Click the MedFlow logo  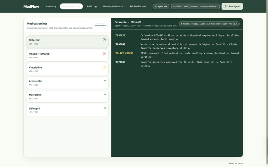31,7
